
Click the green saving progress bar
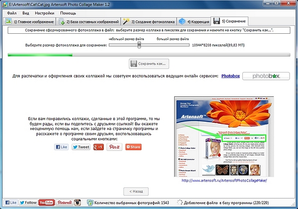coord(149,55)
